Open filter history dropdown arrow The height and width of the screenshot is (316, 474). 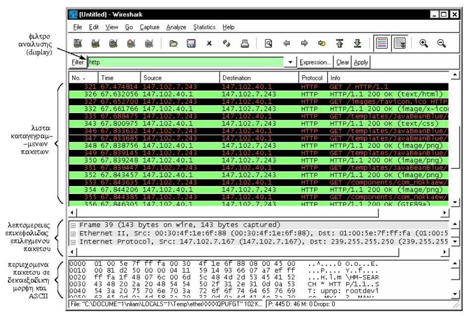point(290,62)
